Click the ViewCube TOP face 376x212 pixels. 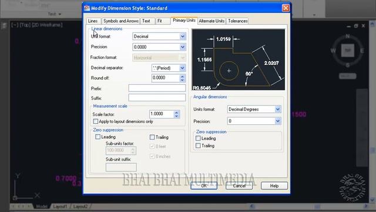(348, 51)
